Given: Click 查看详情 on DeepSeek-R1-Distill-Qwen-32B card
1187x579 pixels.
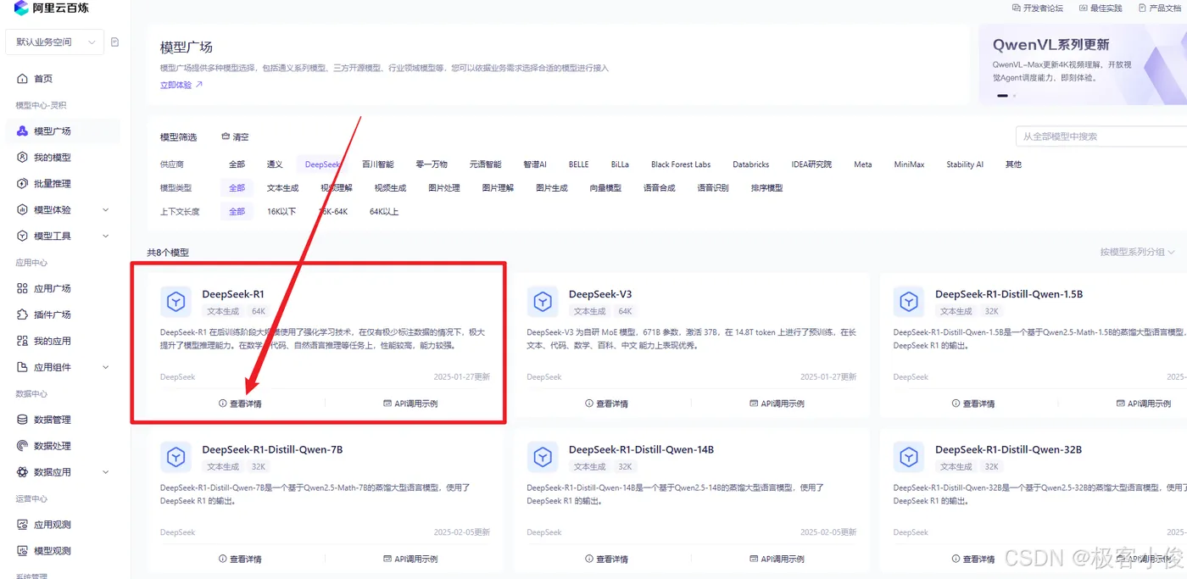Looking at the screenshot, I should 972,560.
